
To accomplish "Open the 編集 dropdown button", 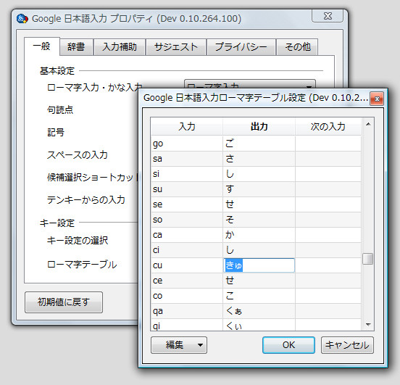I will [179, 345].
